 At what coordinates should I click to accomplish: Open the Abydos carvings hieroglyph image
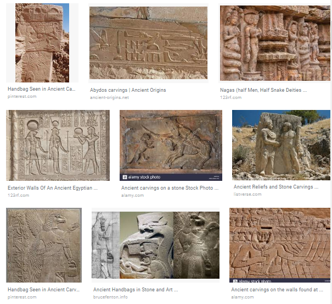point(148,43)
